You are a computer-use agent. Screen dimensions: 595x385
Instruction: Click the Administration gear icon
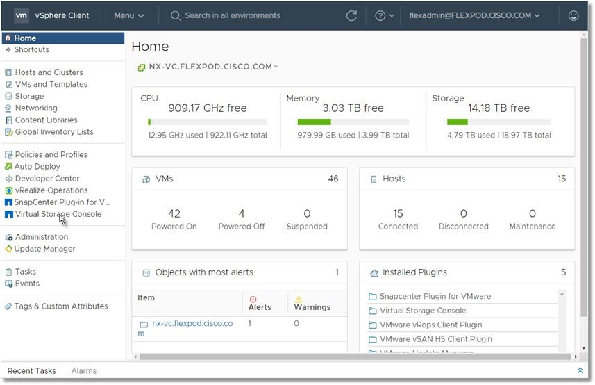point(8,237)
